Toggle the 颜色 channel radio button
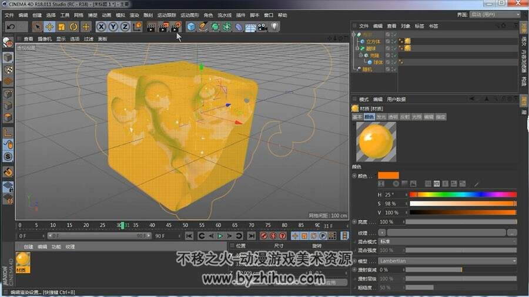 [x=354, y=176]
